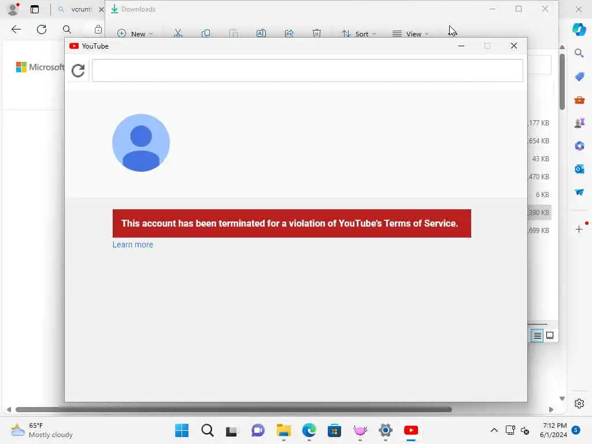The image size is (592, 444).
Task: Select the 390 KB file row
Action: 539,213
